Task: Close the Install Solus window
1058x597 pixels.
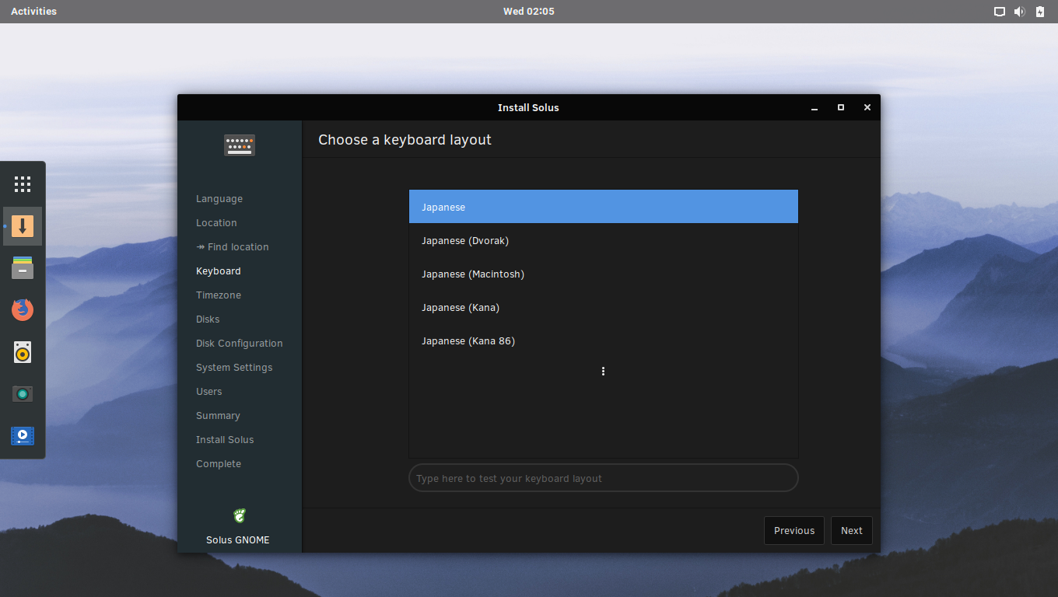Action: tap(867, 107)
